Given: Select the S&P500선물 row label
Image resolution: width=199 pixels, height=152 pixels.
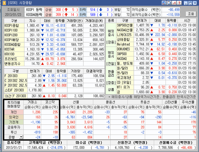Looking at the screenshot, I should [125, 25].
